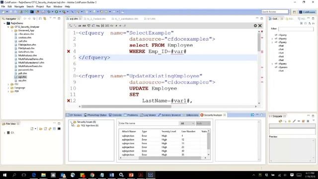The width and height of the screenshot is (318, 179).
Task: Expand the C:\ drive in File View
Action: click(x=4, y=133)
